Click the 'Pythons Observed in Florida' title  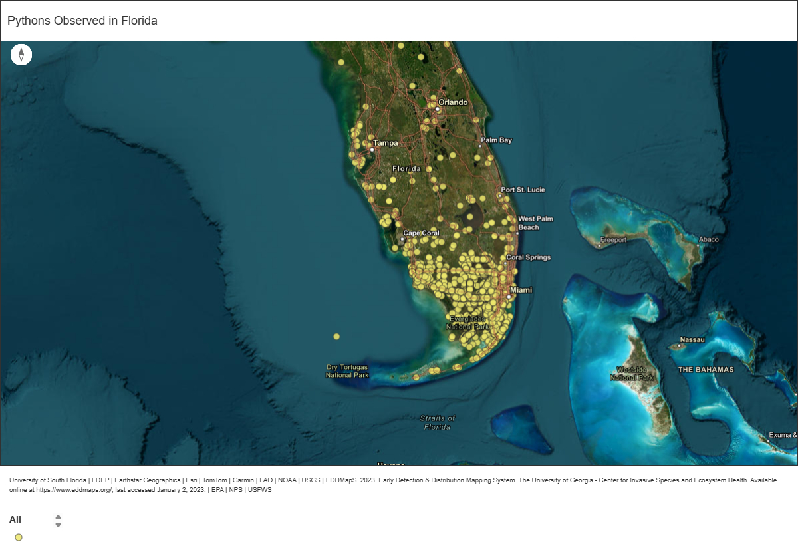82,21
